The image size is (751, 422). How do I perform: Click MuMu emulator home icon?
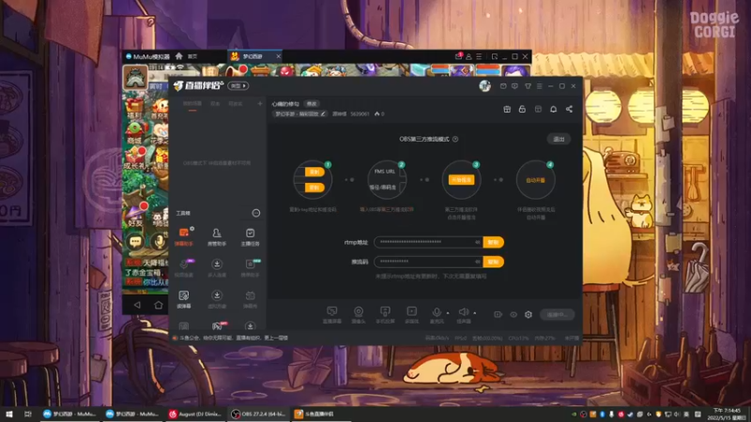178,56
